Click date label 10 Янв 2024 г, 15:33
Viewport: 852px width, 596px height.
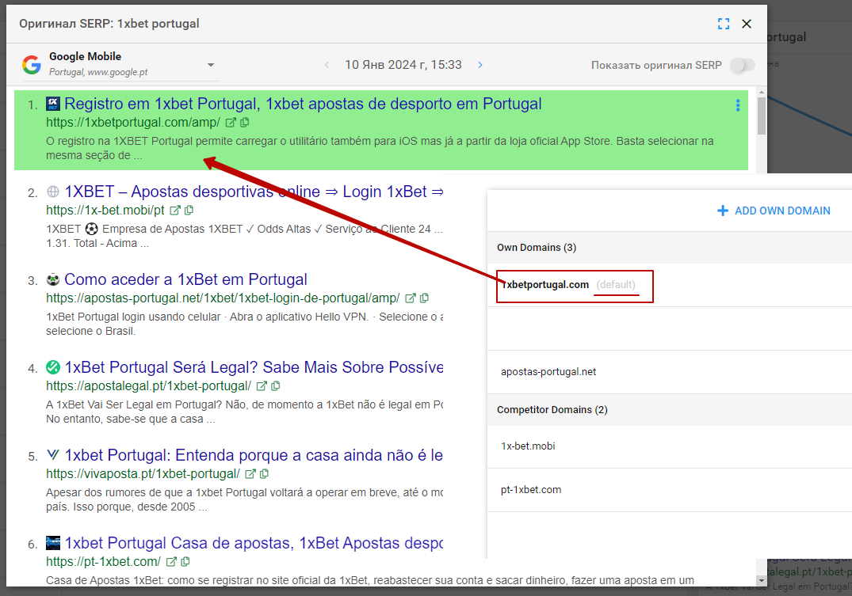(x=403, y=65)
